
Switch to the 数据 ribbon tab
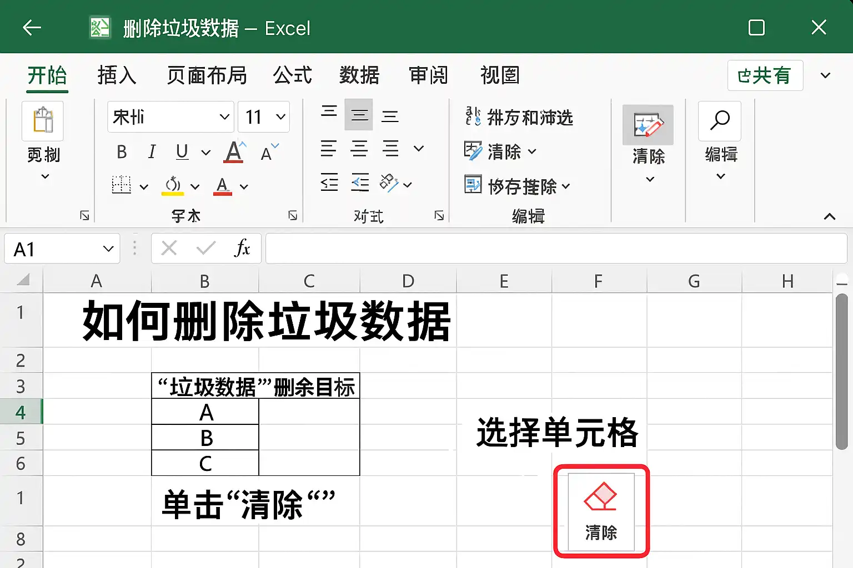point(359,76)
